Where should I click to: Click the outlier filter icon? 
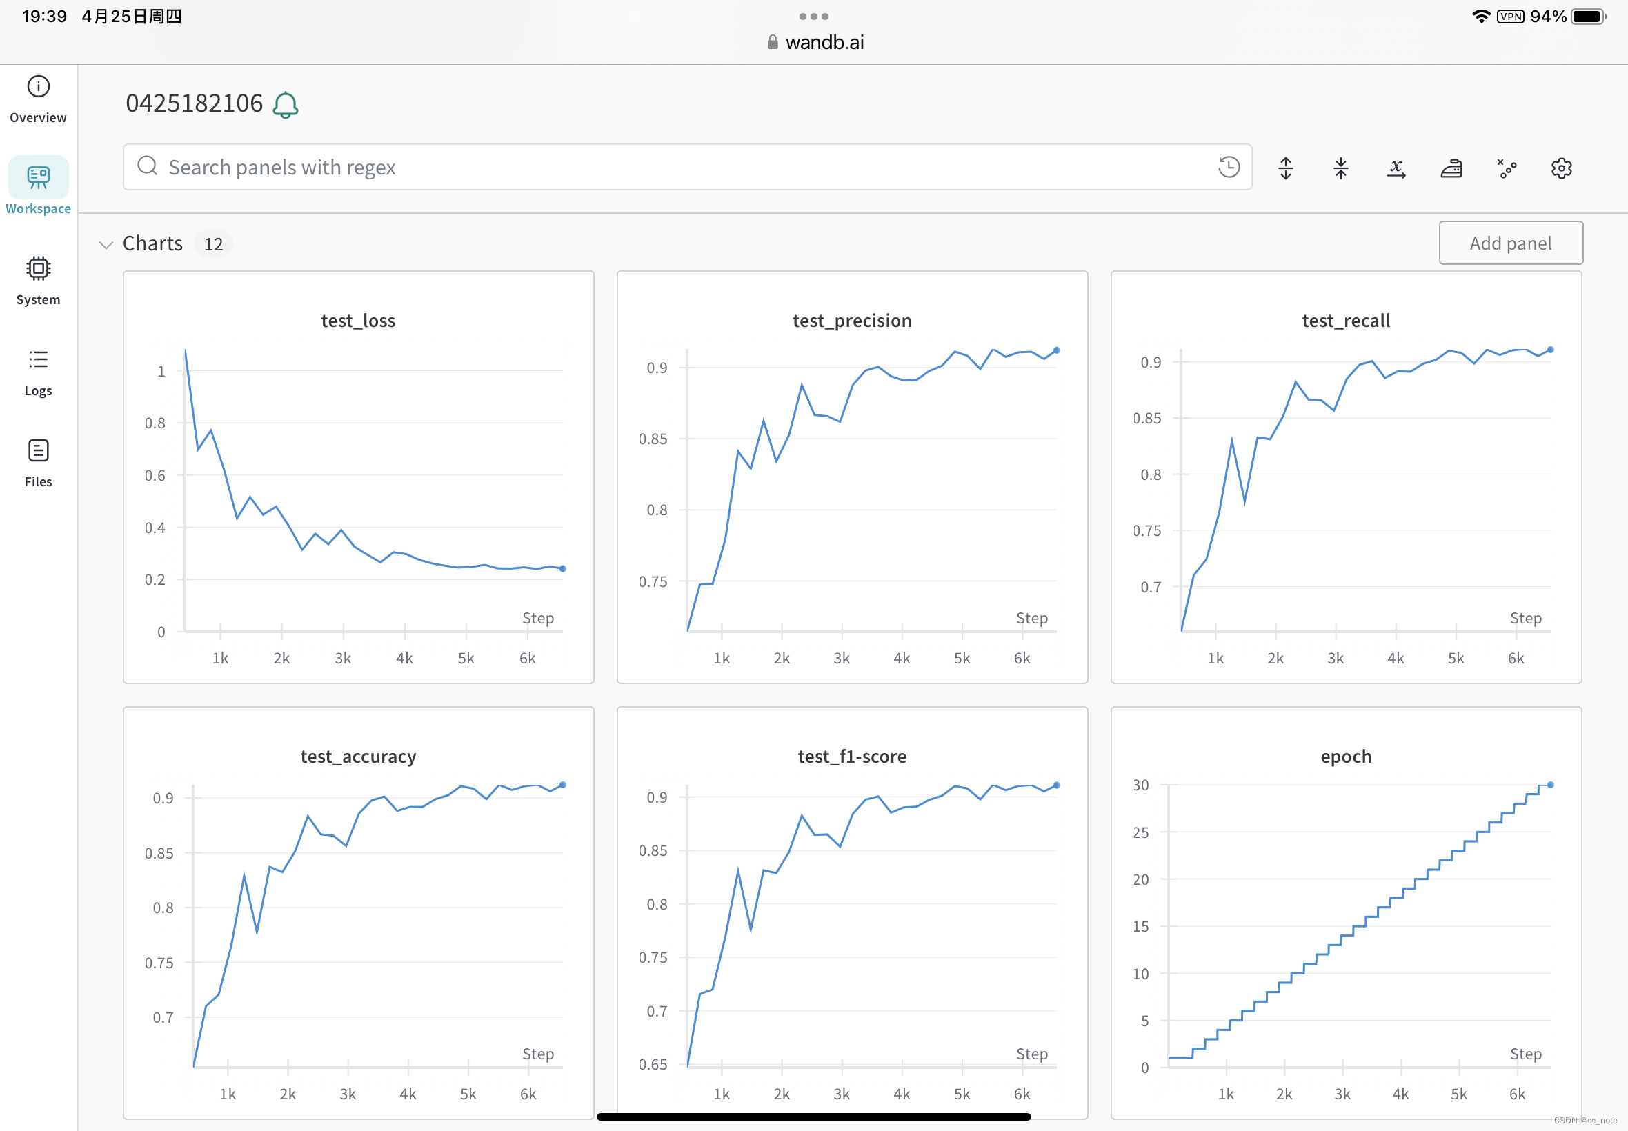click(1507, 167)
